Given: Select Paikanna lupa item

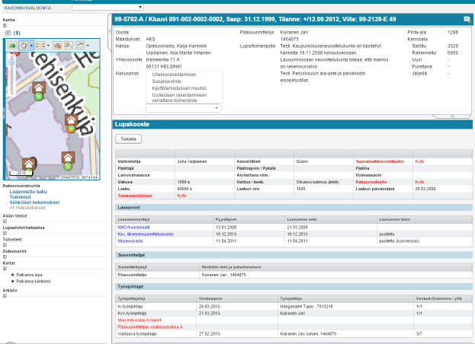Looking at the screenshot, I should coord(29,275).
